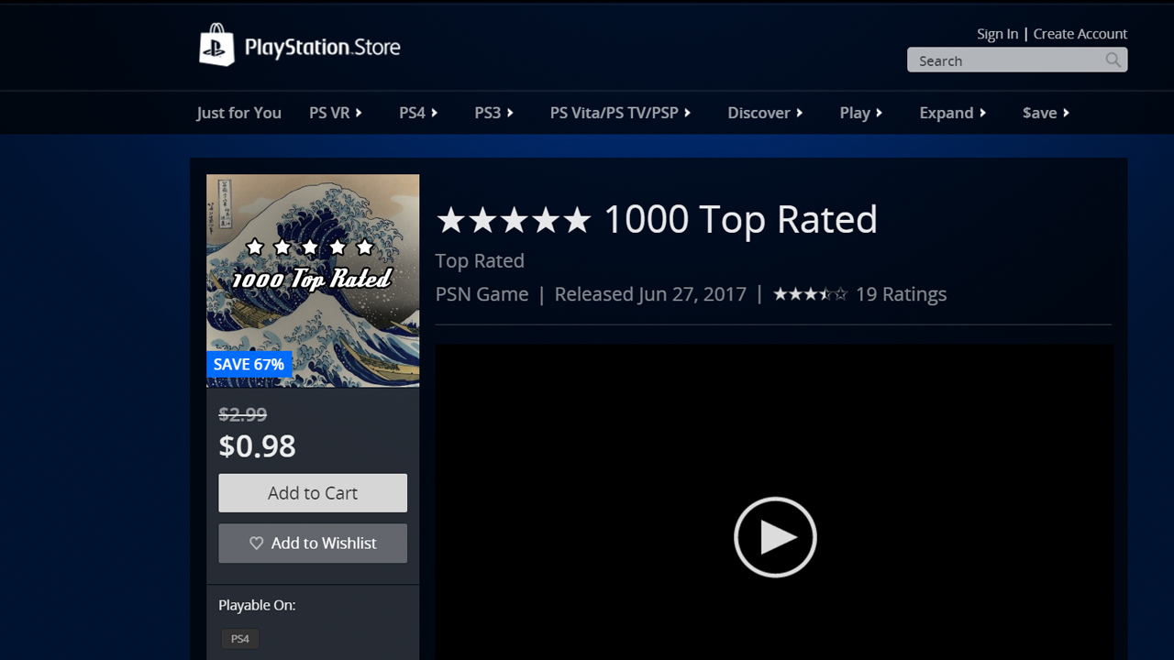Play the game preview video
The image size is (1174, 660).
tap(775, 537)
